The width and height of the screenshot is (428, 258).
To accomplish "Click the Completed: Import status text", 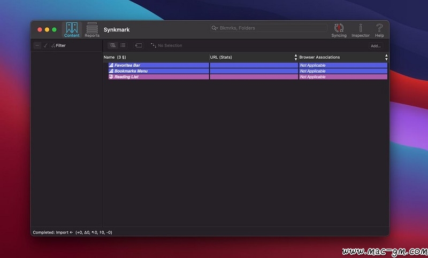I will pyautogui.click(x=72, y=232).
